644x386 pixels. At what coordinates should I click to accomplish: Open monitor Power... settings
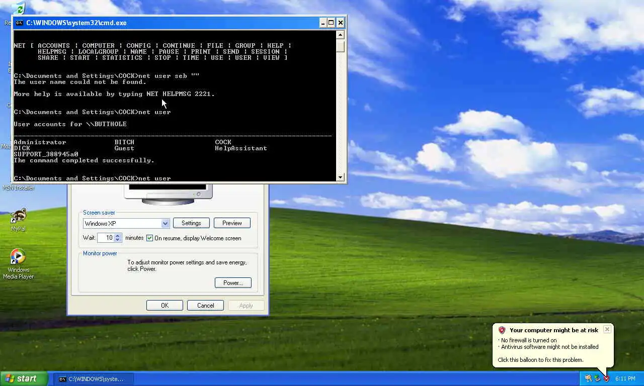tap(233, 283)
